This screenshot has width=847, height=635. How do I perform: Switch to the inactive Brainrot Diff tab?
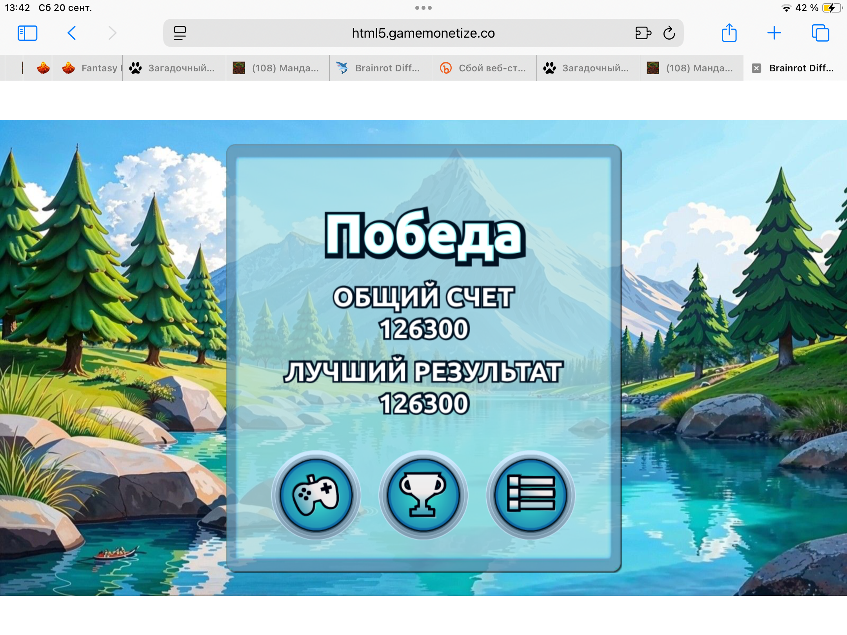(382, 68)
